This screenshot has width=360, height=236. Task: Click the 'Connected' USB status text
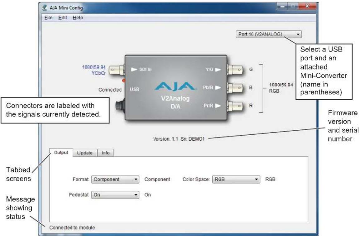click(110, 90)
